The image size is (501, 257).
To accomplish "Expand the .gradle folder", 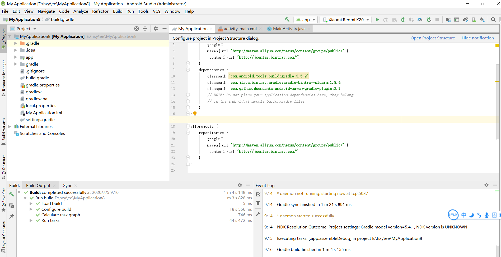I will [16, 43].
